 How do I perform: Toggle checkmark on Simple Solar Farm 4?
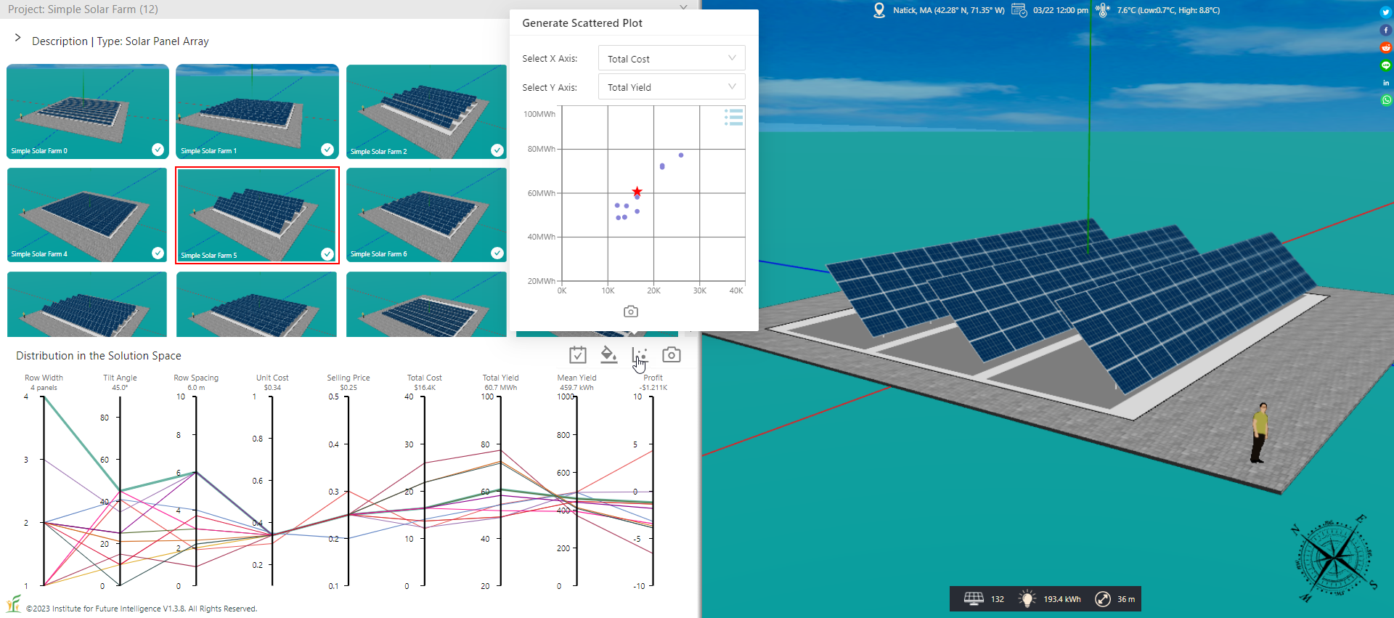[x=158, y=253]
